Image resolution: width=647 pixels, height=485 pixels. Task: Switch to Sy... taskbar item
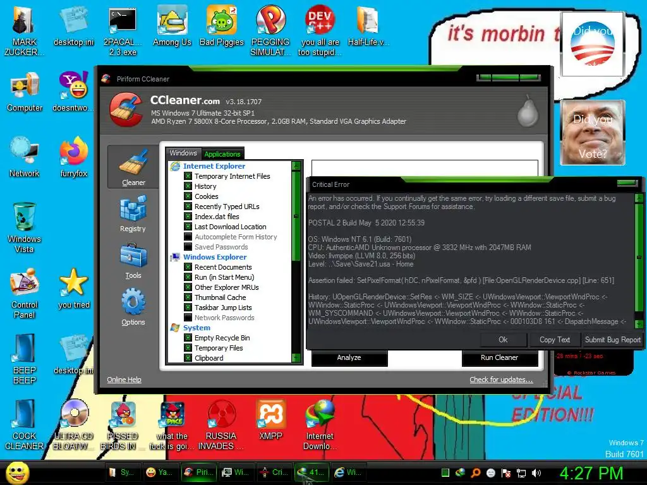[124, 472]
